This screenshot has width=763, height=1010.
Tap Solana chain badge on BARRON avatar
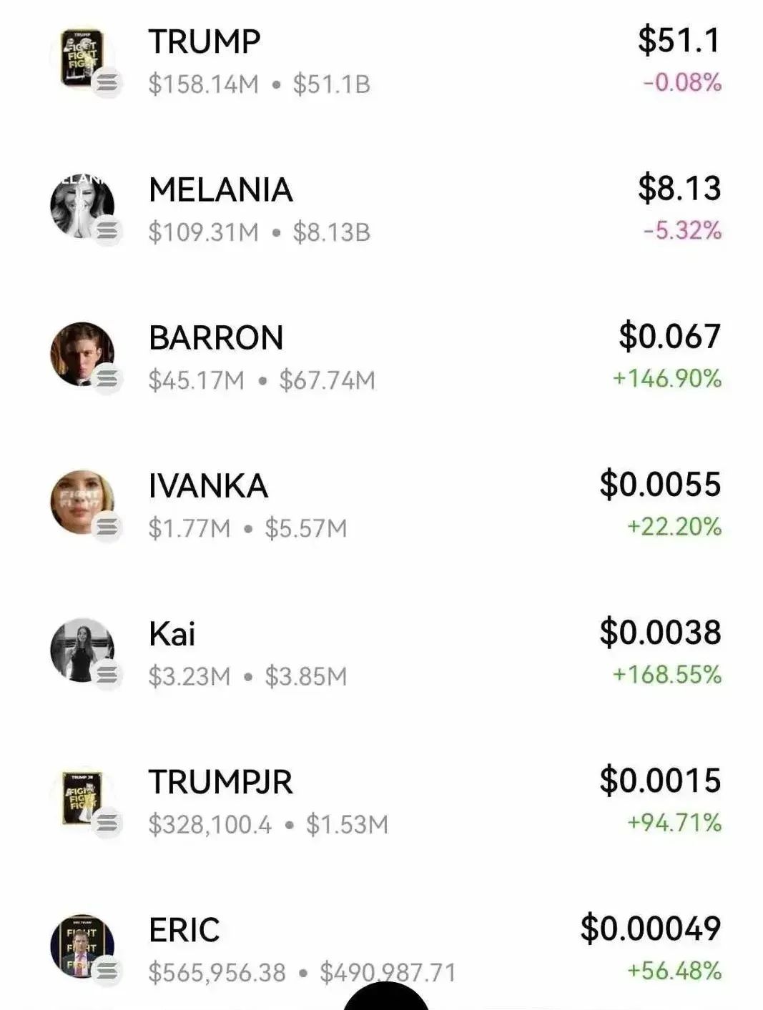[x=107, y=380]
